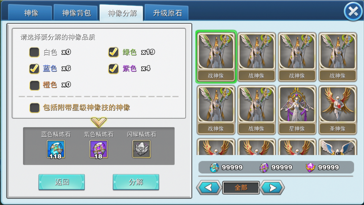The width and height of the screenshot is (364, 205).
Task: Select the highlighted 战神像 statue
Action: pyautogui.click(x=216, y=57)
